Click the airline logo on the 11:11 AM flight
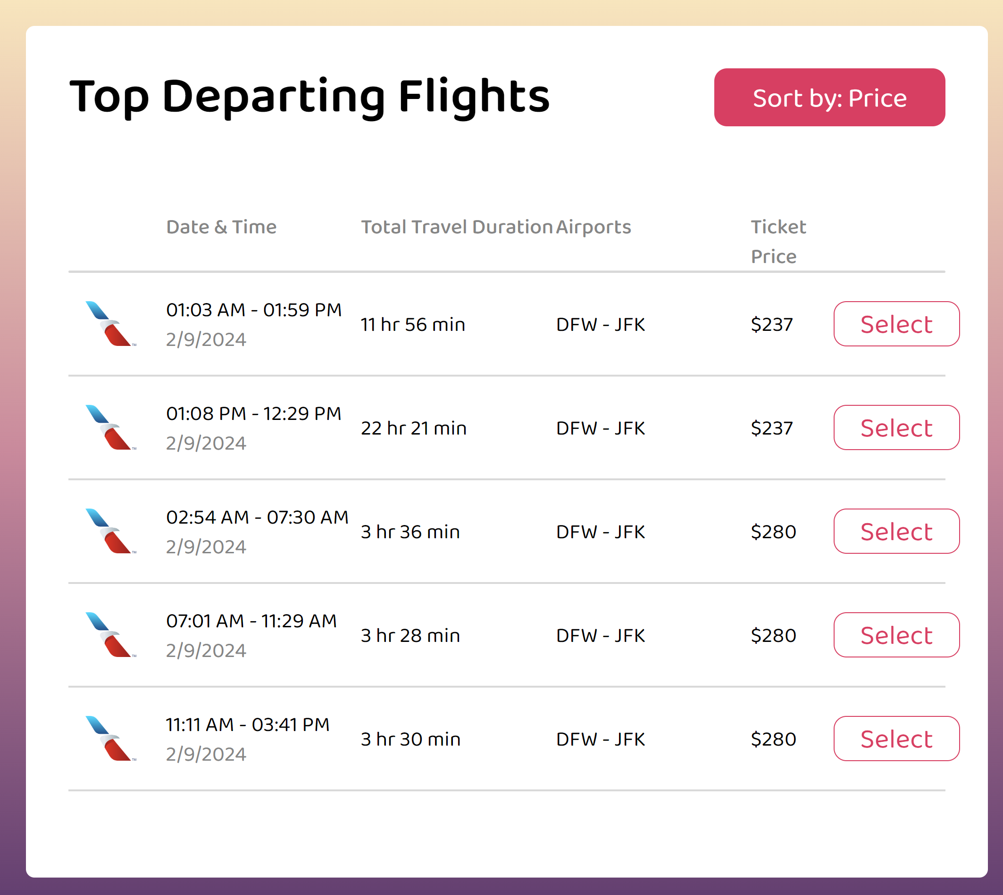This screenshot has width=1003, height=895. pos(109,739)
